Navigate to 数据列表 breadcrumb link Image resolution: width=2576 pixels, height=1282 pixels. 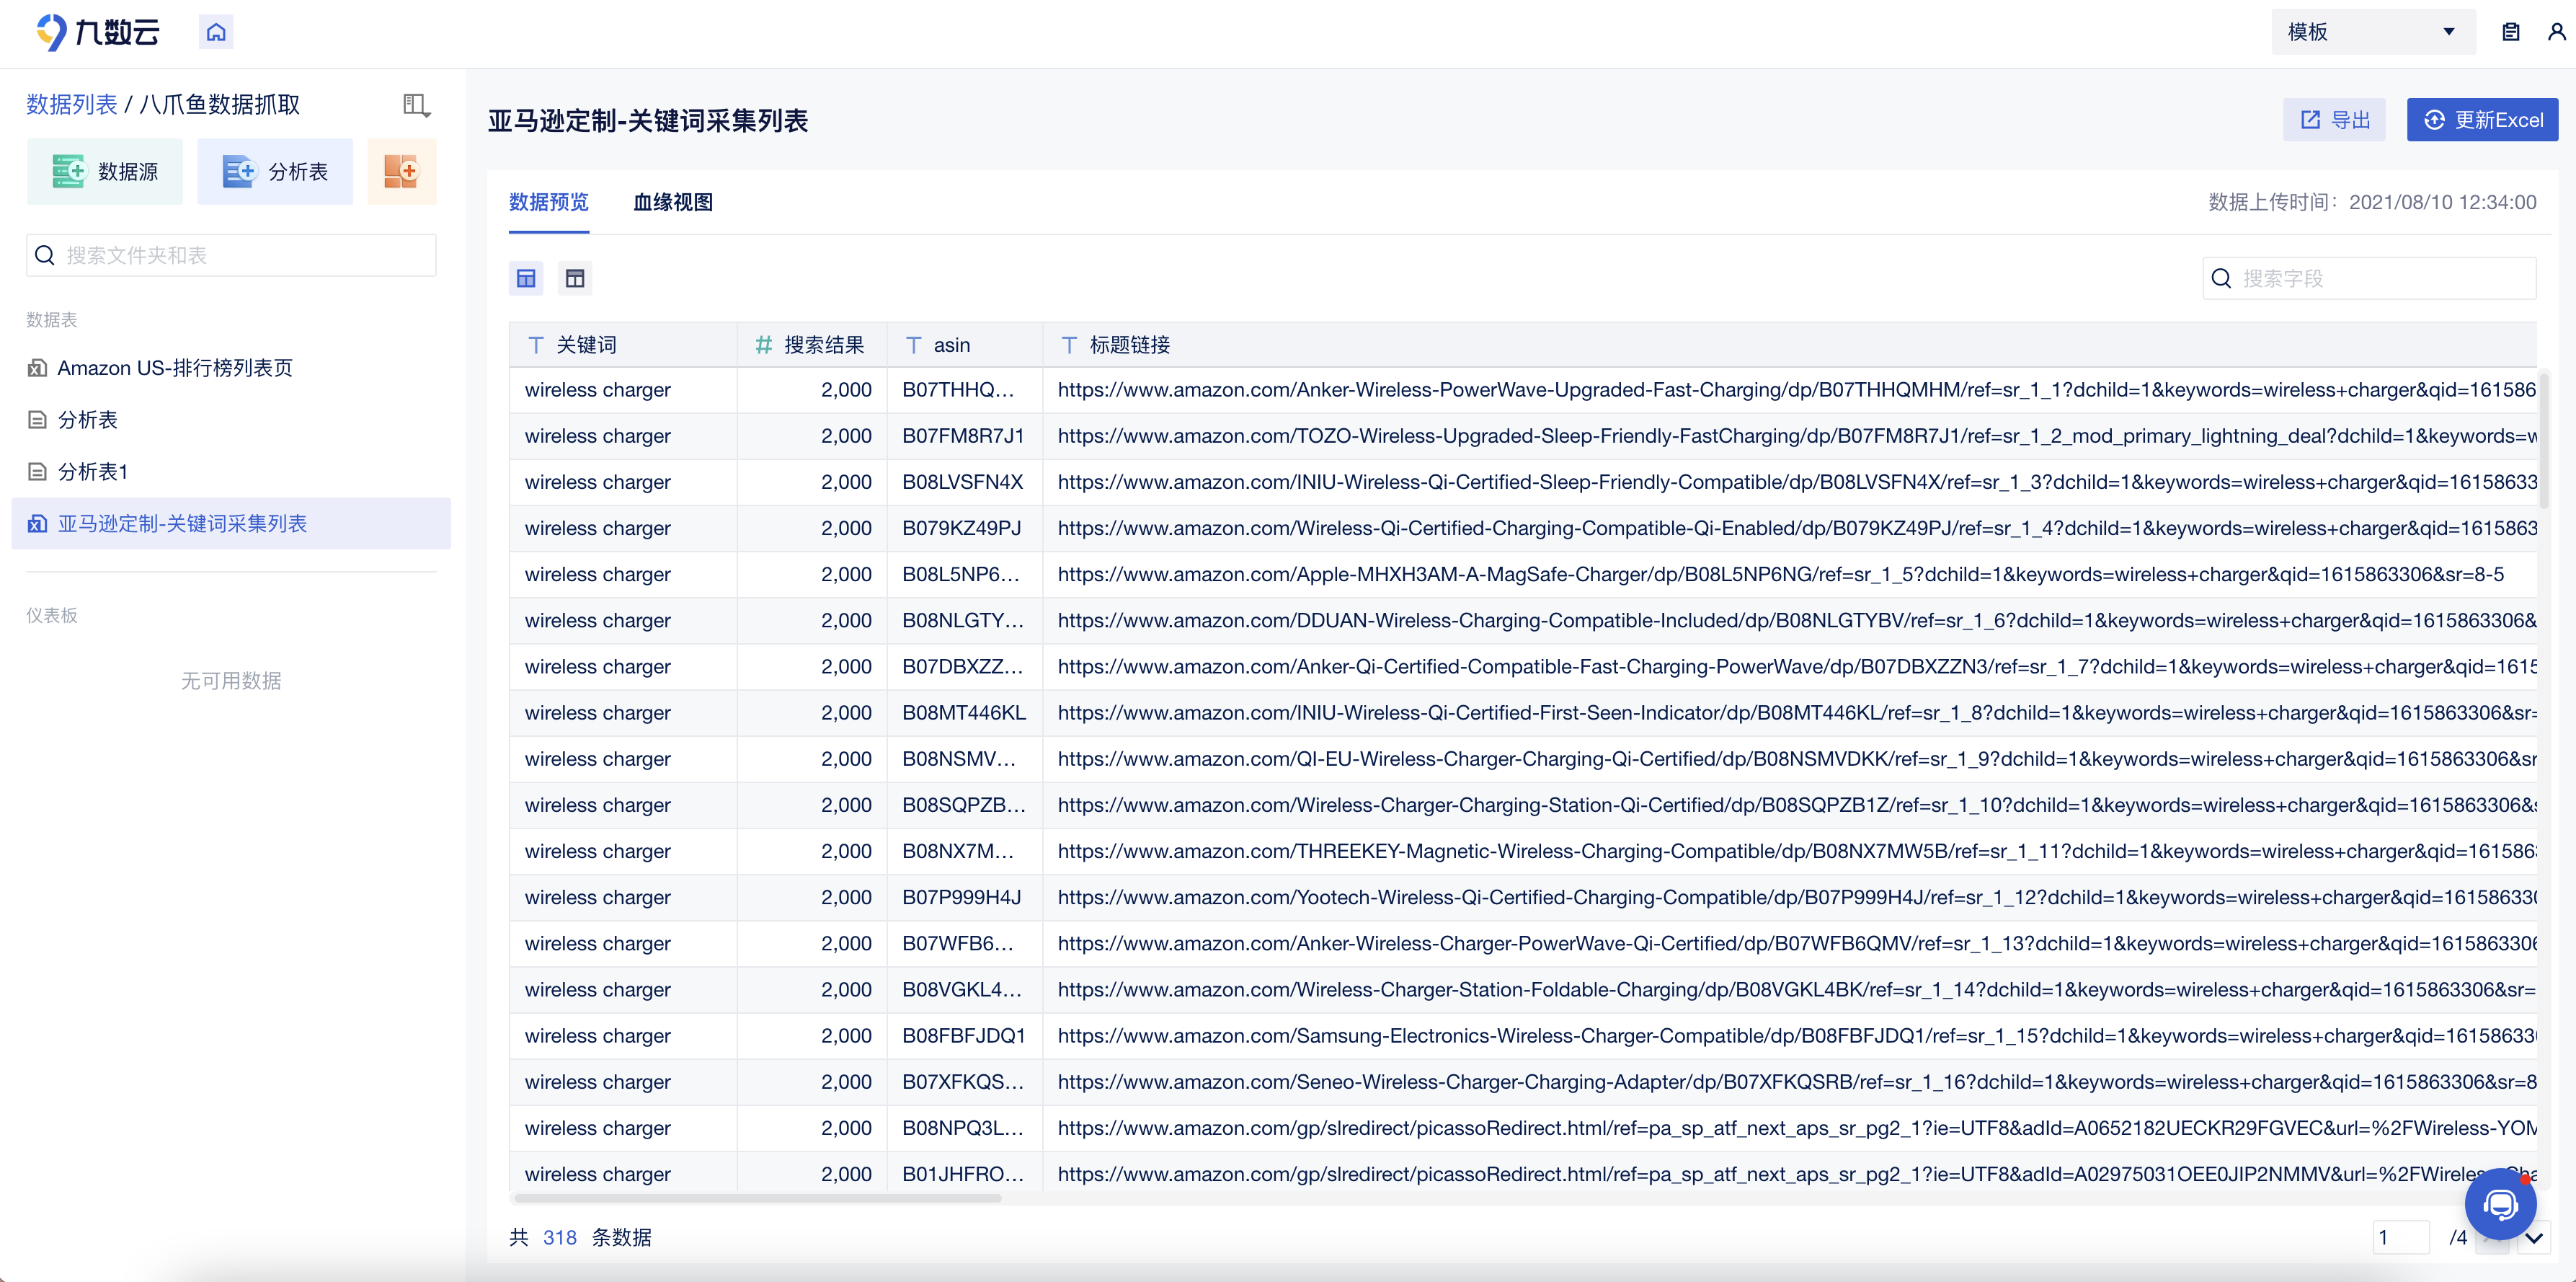click(x=71, y=104)
